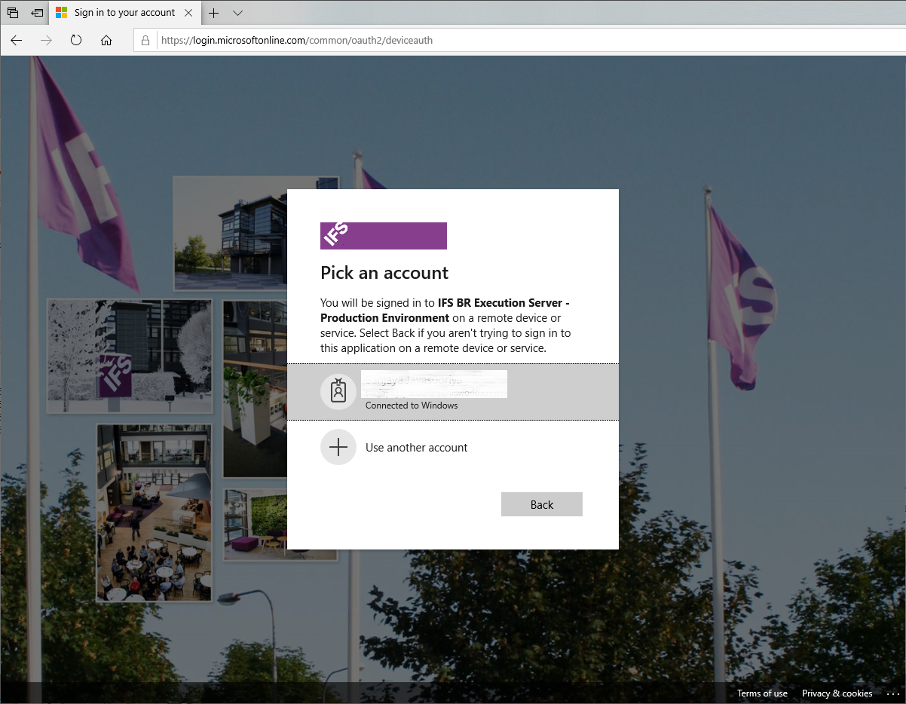Refresh the page
906x704 pixels.
click(76, 41)
